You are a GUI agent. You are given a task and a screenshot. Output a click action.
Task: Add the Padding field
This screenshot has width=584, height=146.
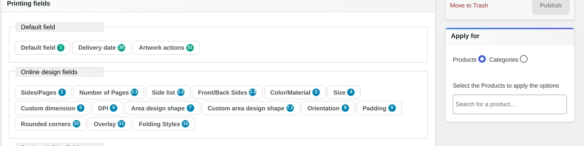tap(379, 108)
